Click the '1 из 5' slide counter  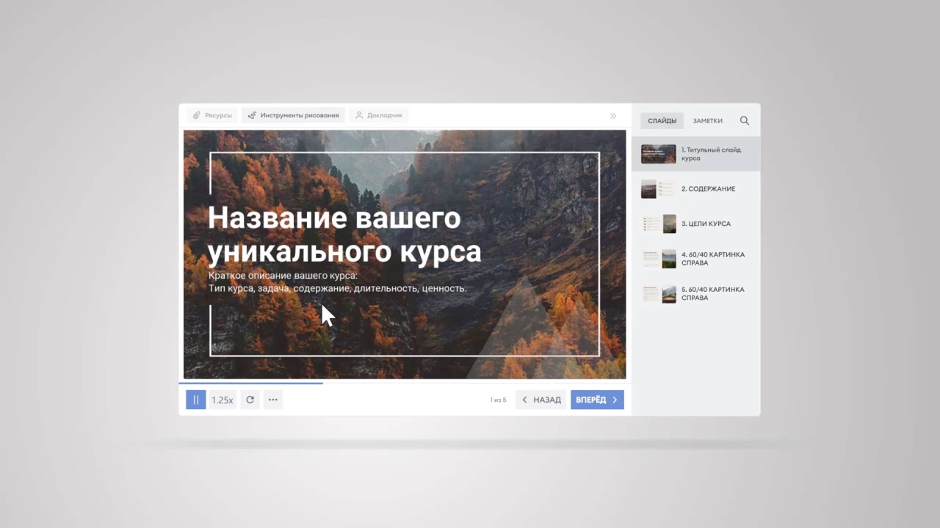coord(498,400)
